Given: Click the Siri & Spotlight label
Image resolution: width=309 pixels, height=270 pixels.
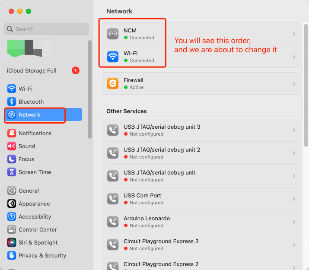Looking at the screenshot, I should tap(38, 243).
